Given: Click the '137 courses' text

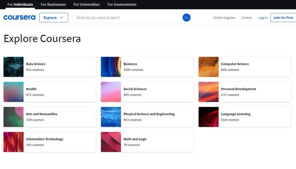Looking at the screenshot, I should (230, 95).
